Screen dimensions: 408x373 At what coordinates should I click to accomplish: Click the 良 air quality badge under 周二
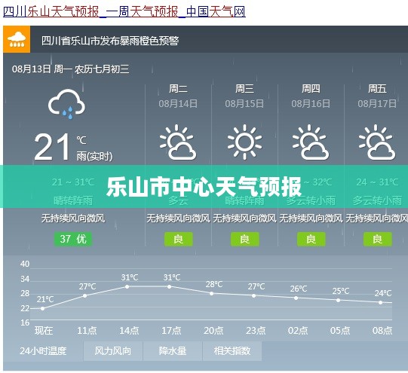pyautogui.click(x=178, y=239)
